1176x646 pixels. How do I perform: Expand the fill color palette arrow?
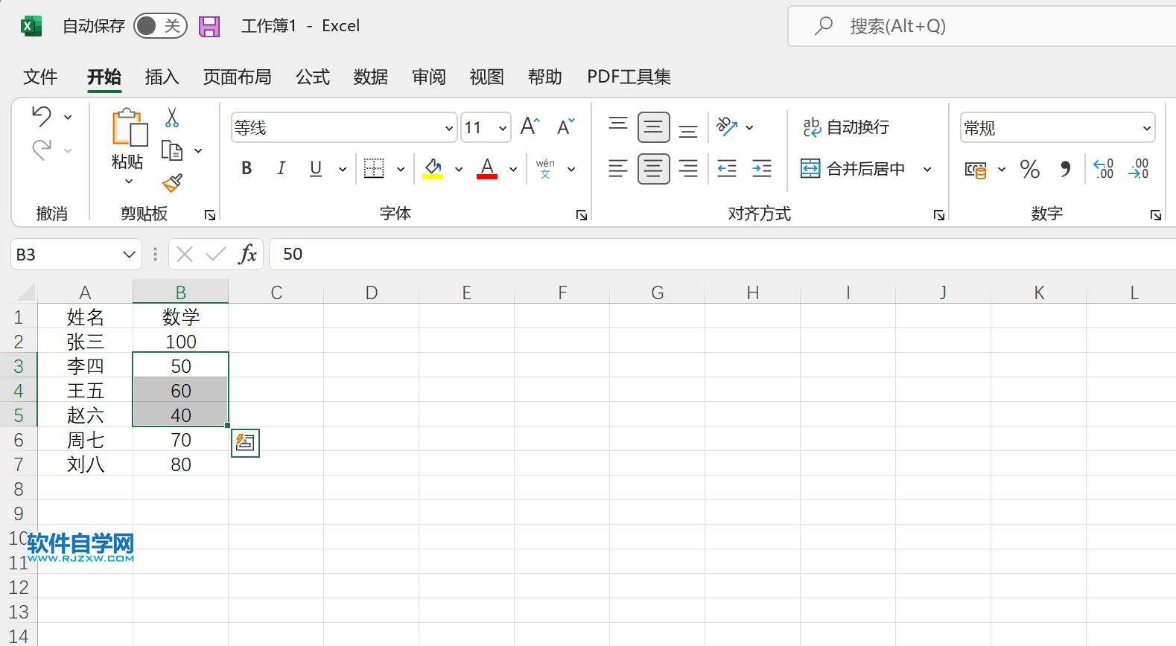(x=459, y=170)
